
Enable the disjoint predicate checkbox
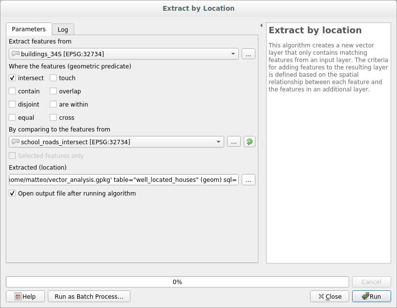pyautogui.click(x=12, y=105)
